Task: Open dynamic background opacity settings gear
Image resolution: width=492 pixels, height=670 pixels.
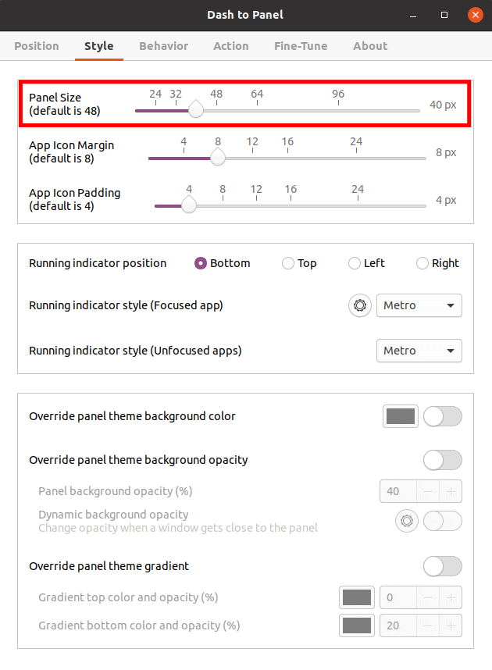Action: tap(407, 521)
